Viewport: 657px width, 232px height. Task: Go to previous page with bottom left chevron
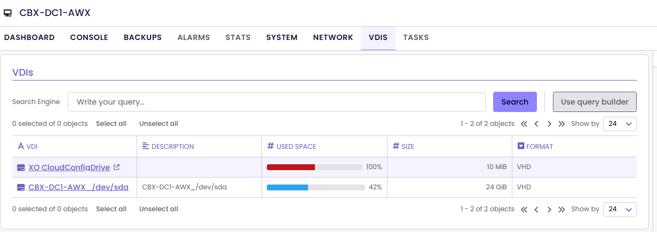[x=536, y=210]
